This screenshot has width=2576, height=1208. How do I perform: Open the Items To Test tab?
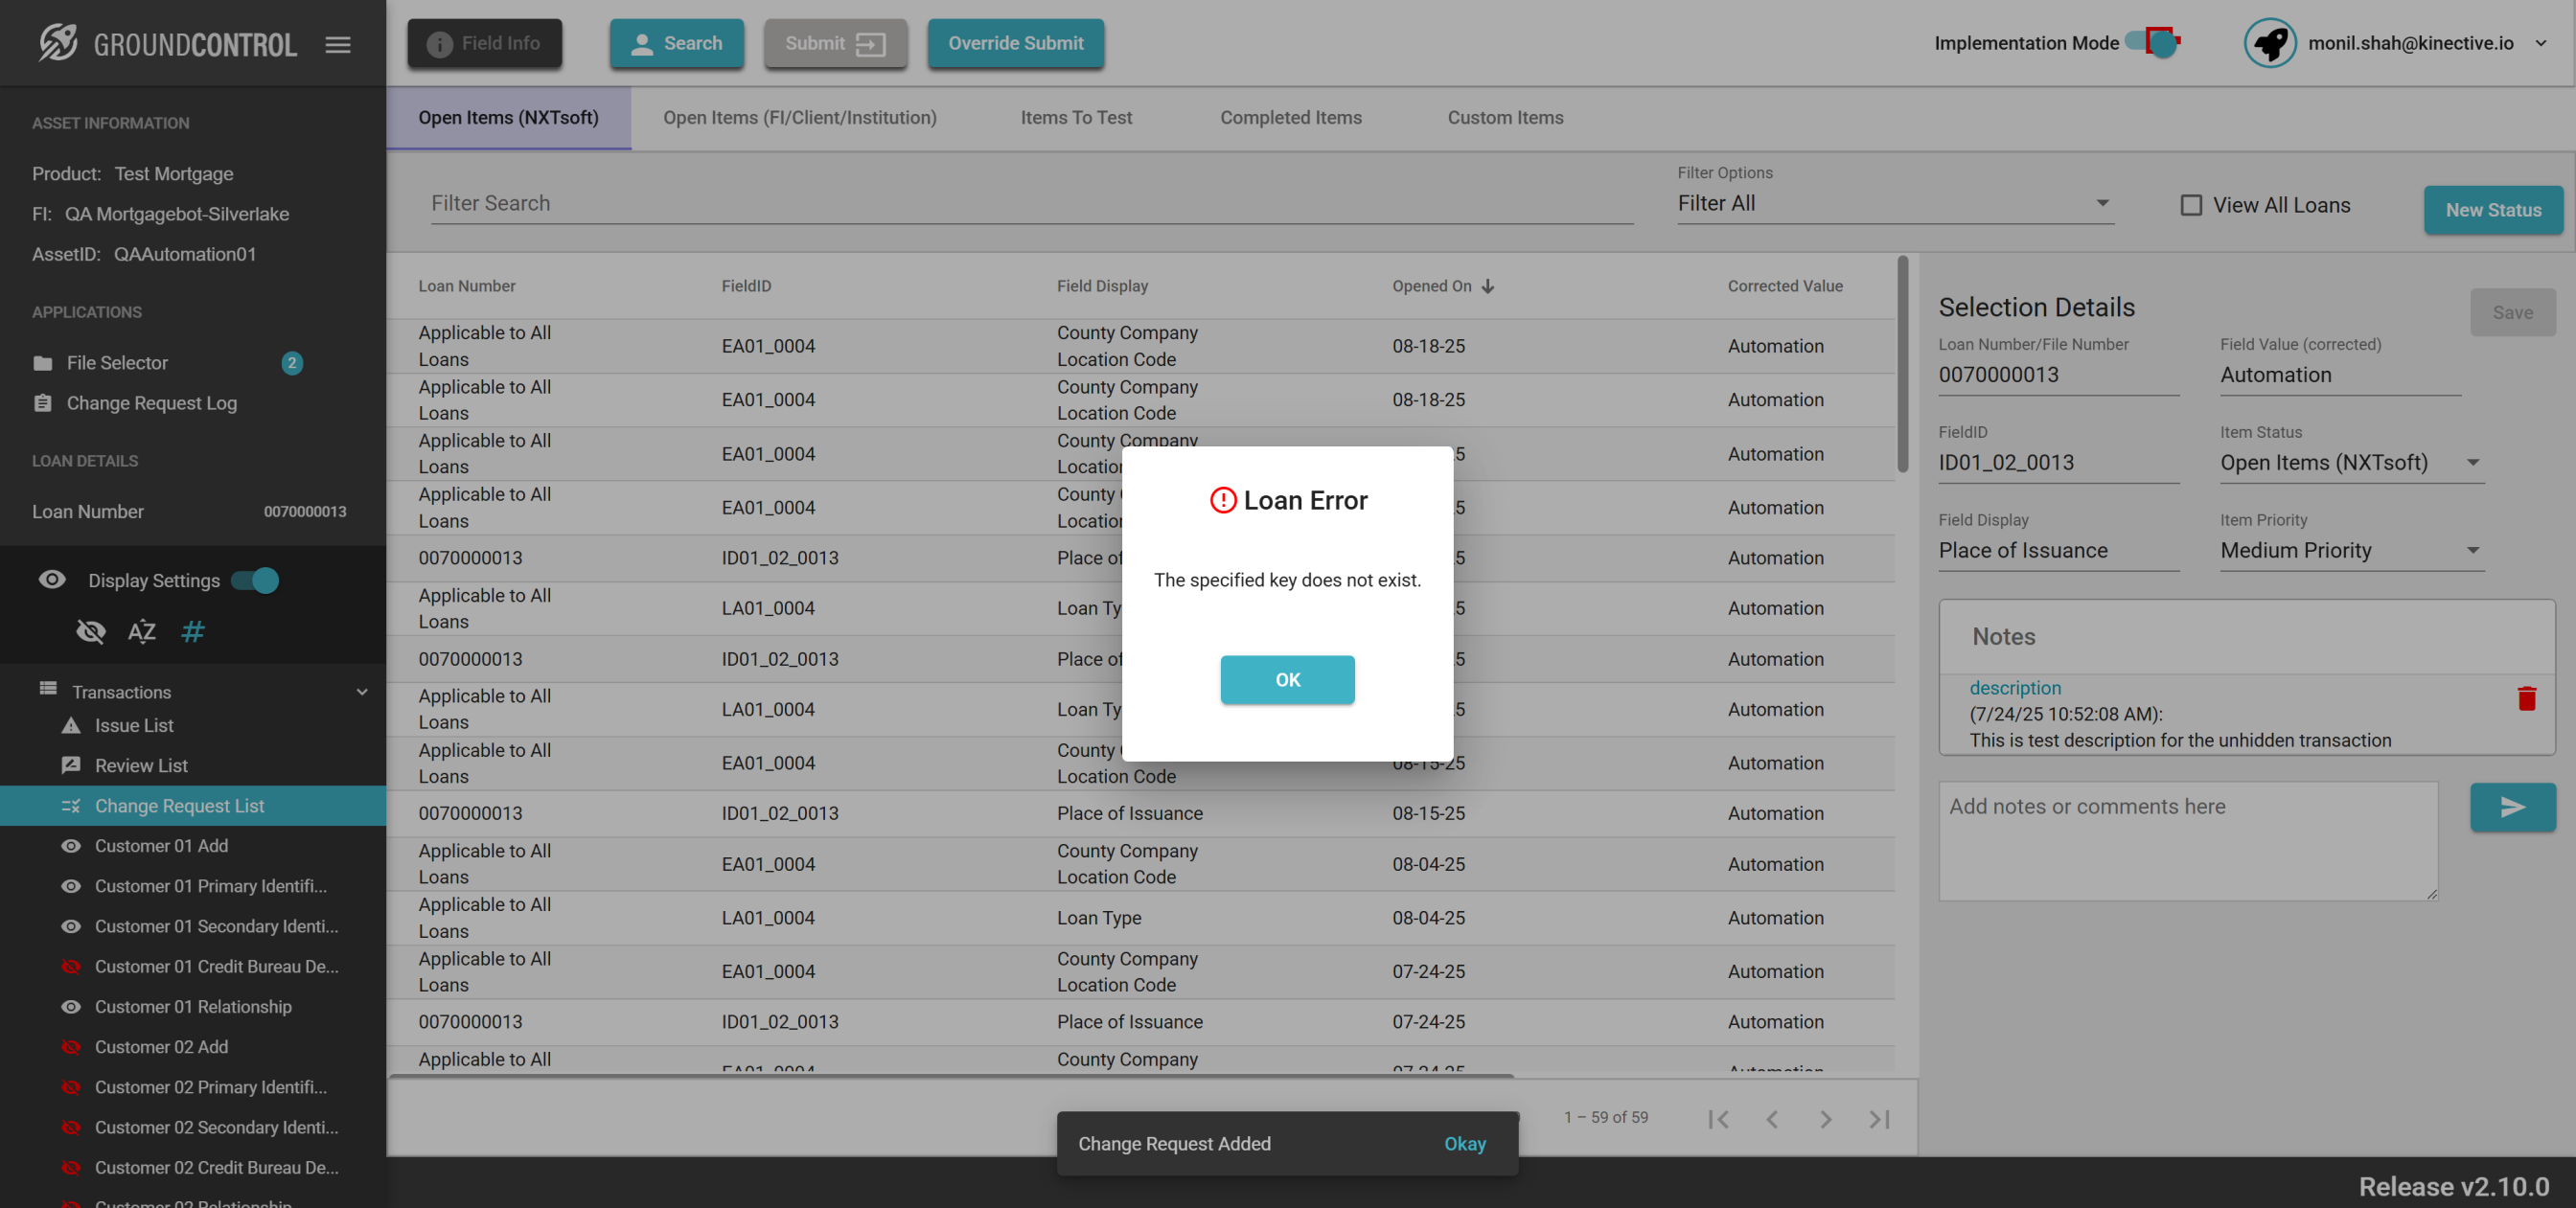[x=1076, y=118]
